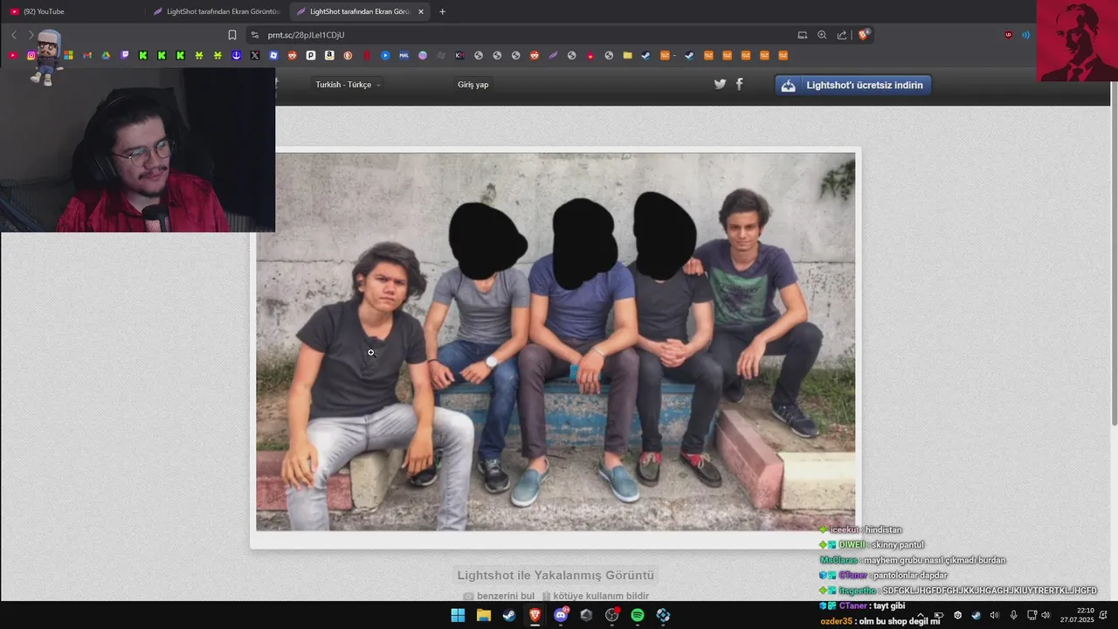Viewport: 1118px width, 629px height.
Task: Click the group photo screenshot image
Action: (556, 342)
